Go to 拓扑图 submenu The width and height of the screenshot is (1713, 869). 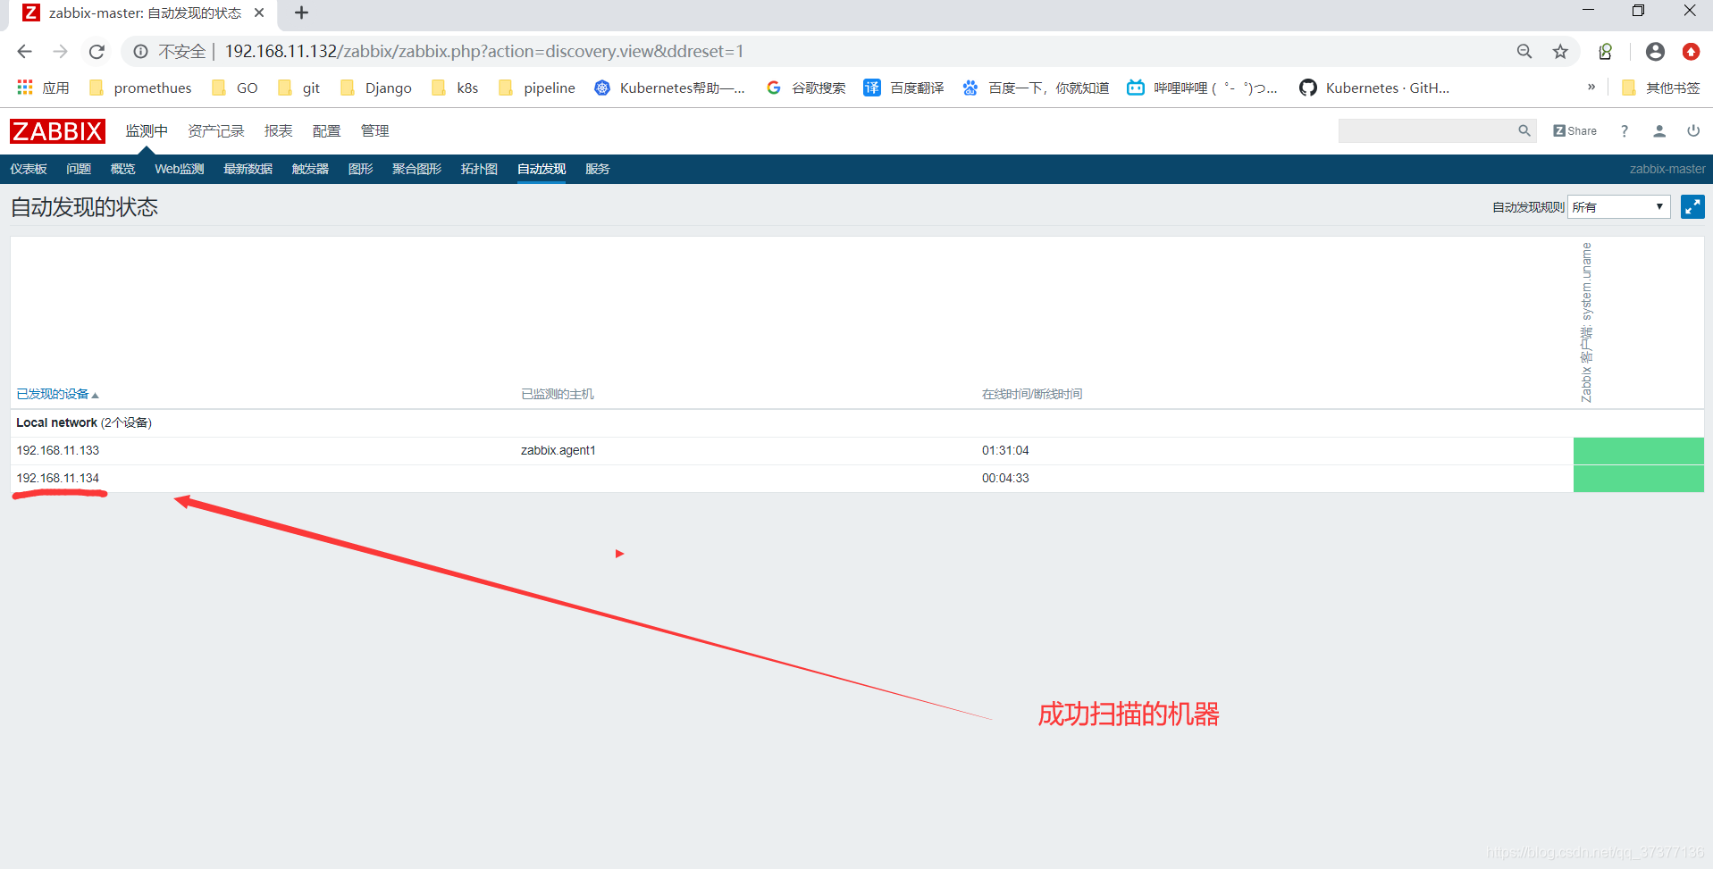[x=479, y=169]
